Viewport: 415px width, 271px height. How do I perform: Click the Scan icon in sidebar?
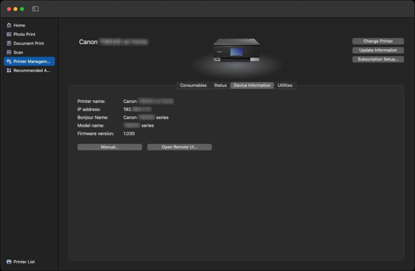coord(9,52)
